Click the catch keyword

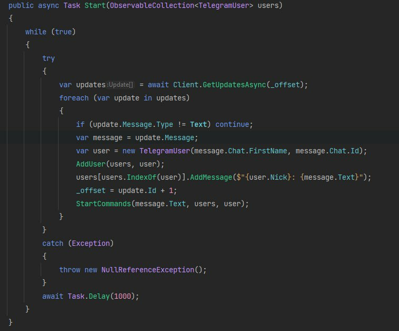53,244
